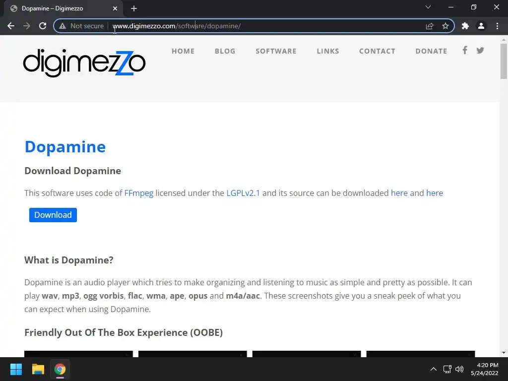Open the CONTACT menu item
This screenshot has width=508, height=381.
[377, 51]
